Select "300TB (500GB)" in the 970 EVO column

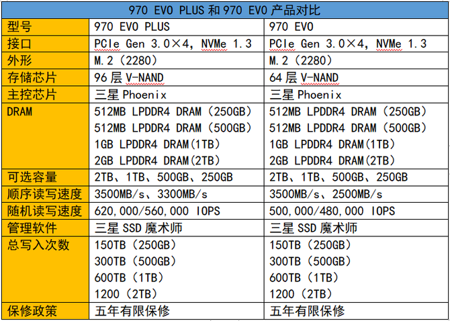(311, 261)
